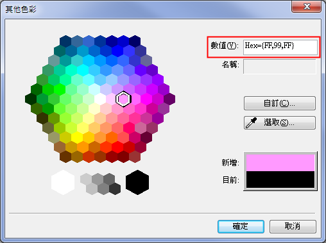The image size is (326, 243).
Task: Pick the selected light pink hexagon FF99FF
Action: (123, 99)
